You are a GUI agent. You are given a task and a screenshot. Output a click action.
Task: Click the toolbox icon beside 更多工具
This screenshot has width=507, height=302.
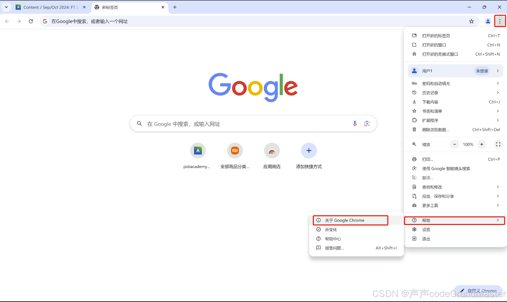pos(414,206)
